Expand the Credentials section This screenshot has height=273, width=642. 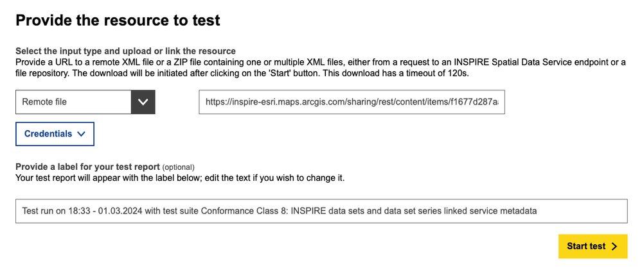[x=55, y=134]
